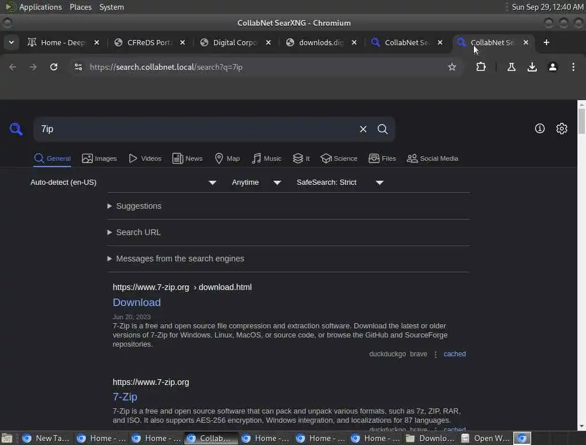Select the Music search category
The height and width of the screenshot is (445, 586).
pyautogui.click(x=267, y=158)
